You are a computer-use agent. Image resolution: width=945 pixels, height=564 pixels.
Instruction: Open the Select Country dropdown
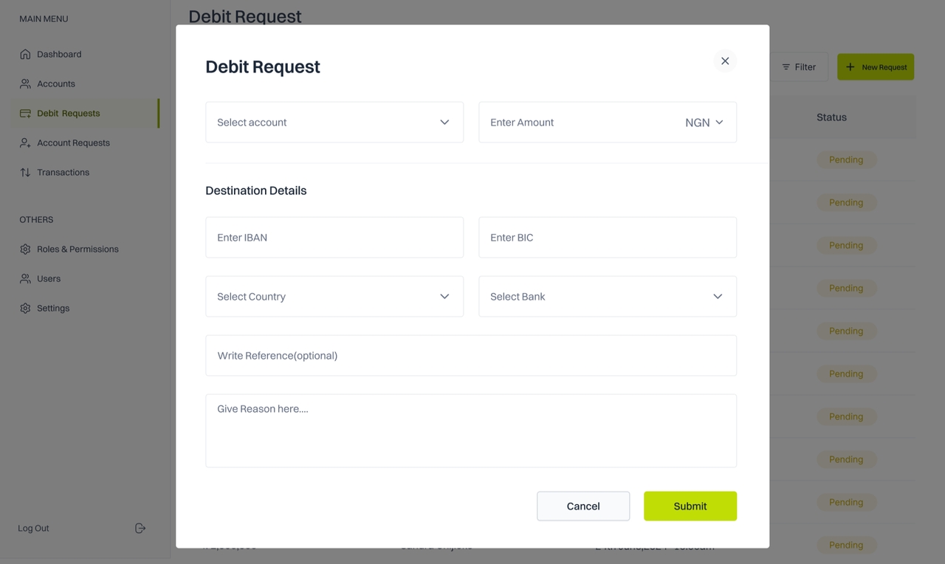[334, 297]
